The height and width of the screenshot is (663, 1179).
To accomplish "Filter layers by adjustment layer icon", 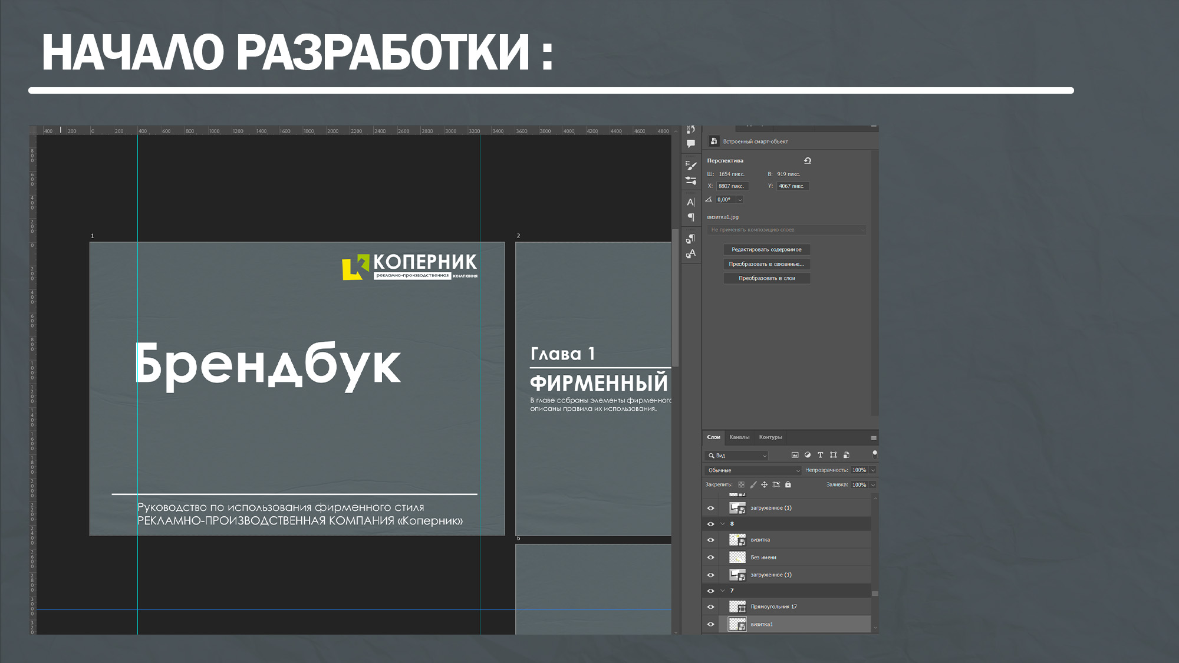I will coord(808,455).
